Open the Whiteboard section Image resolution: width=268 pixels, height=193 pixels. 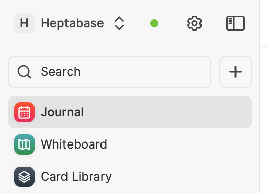tap(130, 144)
